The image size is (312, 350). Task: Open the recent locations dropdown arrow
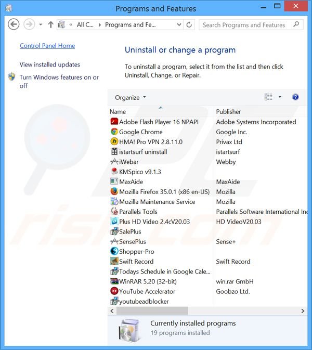41,24
